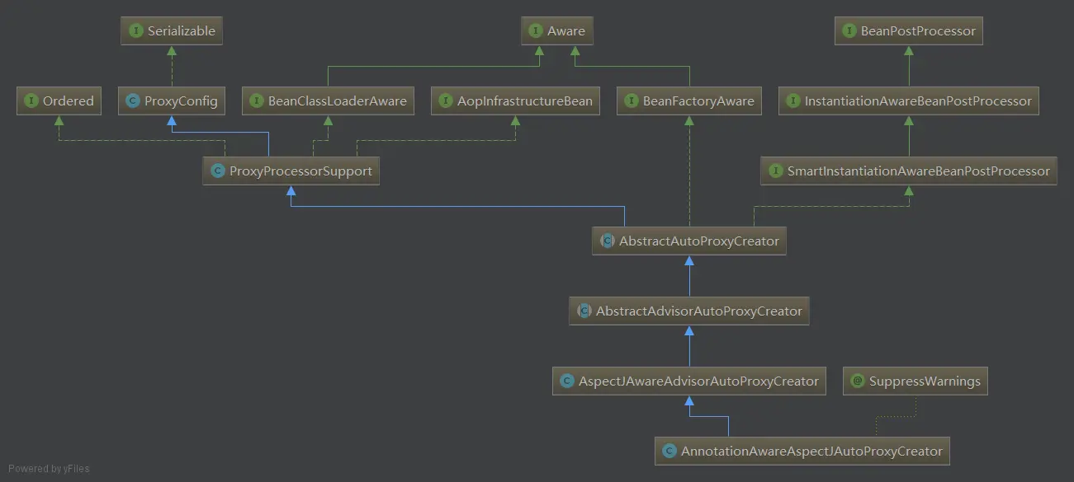
Task: Click the interface icon on Serializable node
Action: click(x=136, y=31)
